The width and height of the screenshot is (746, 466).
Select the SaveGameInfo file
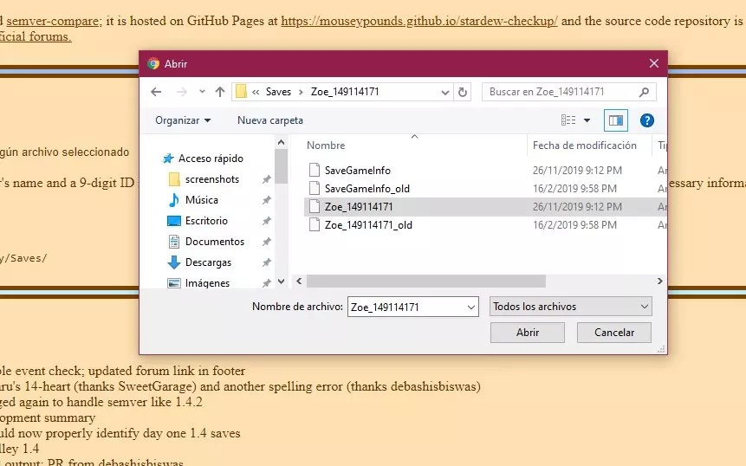coord(358,171)
